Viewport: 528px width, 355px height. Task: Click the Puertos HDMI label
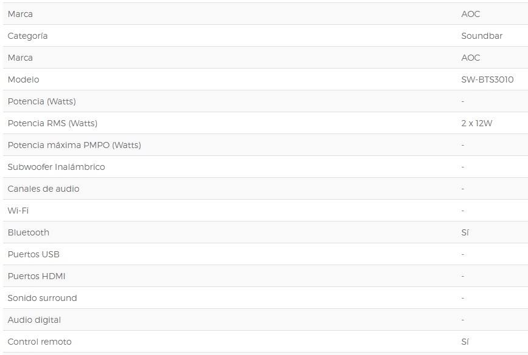tap(36, 276)
